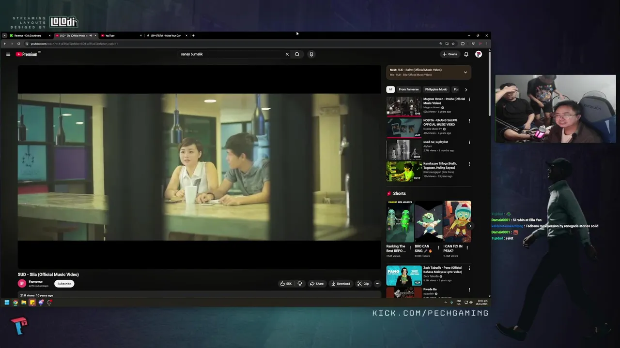Image resolution: width=620 pixels, height=348 pixels.
Task: Click the youtube.com address bar
Action: click(x=232, y=43)
